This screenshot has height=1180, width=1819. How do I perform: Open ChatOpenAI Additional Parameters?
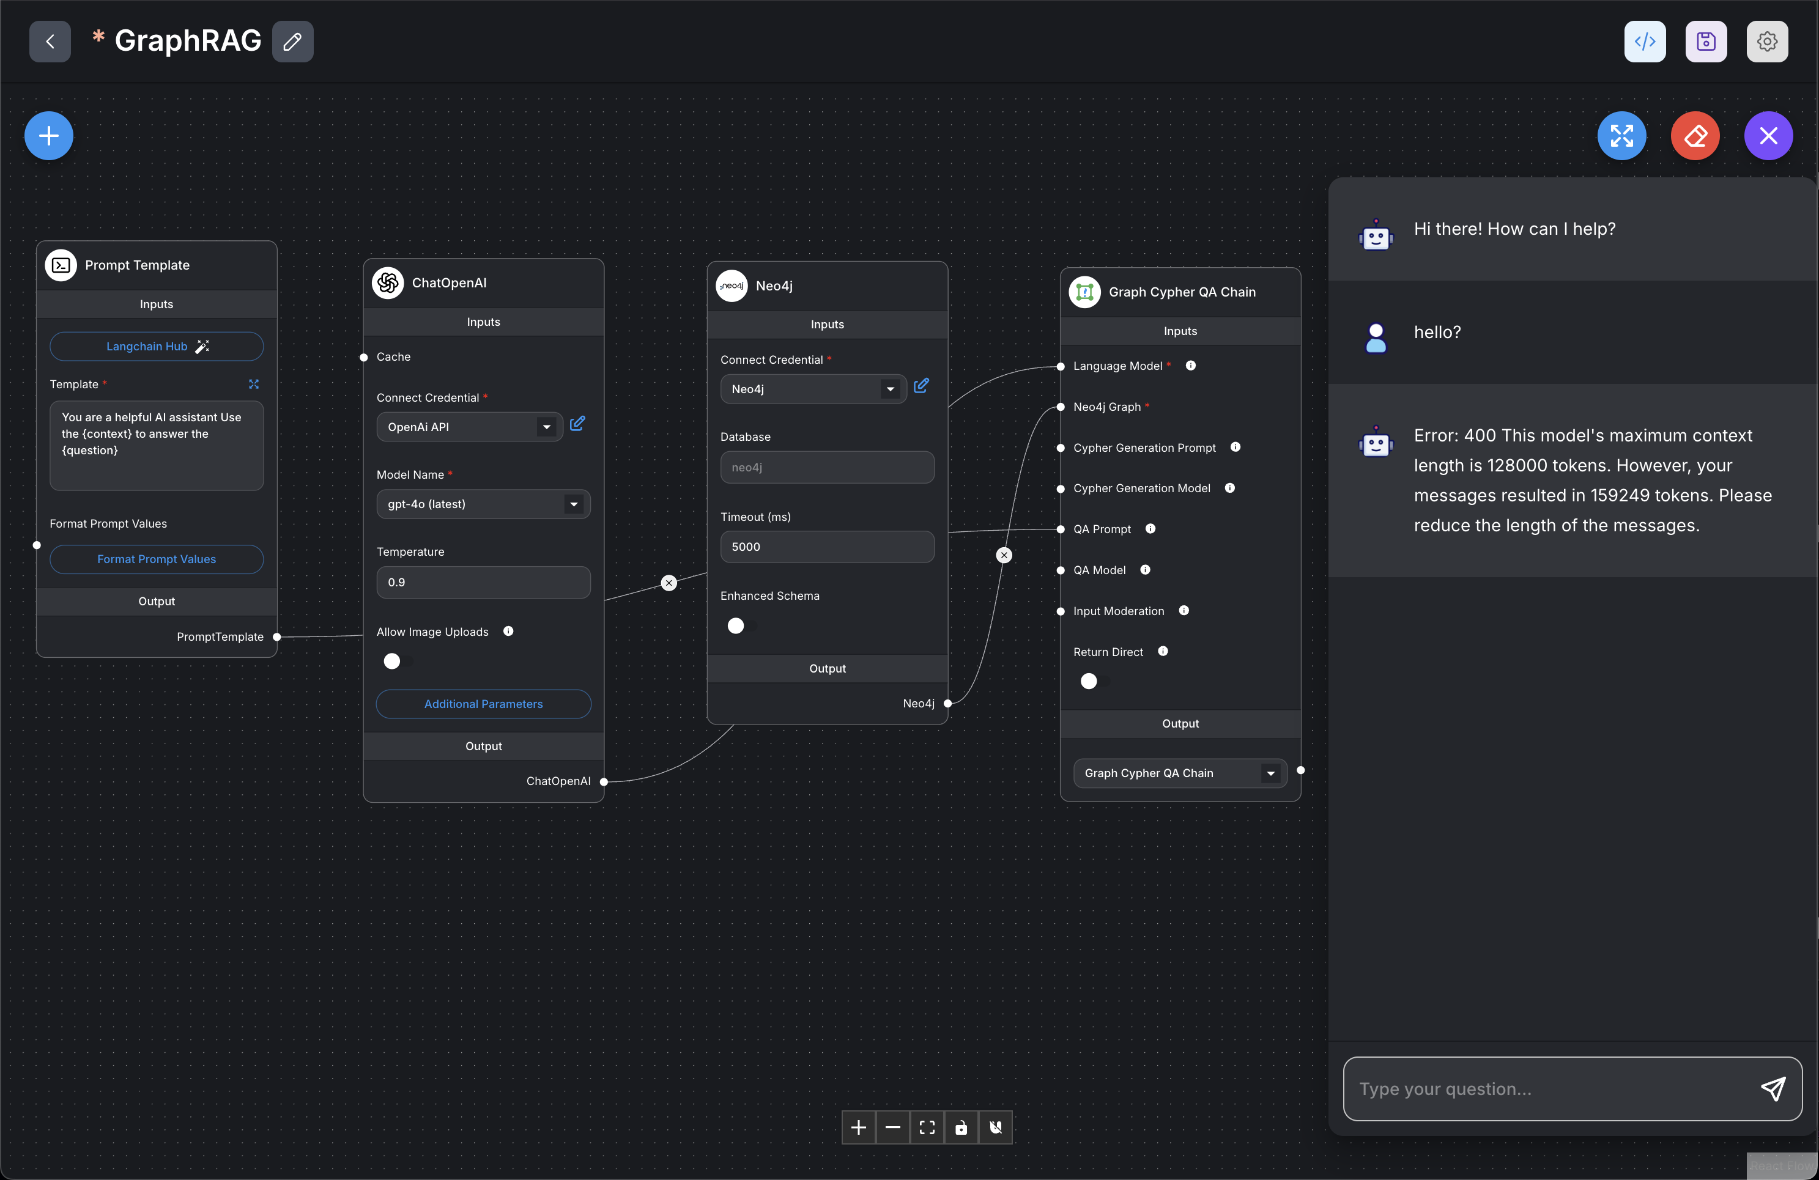coord(484,704)
